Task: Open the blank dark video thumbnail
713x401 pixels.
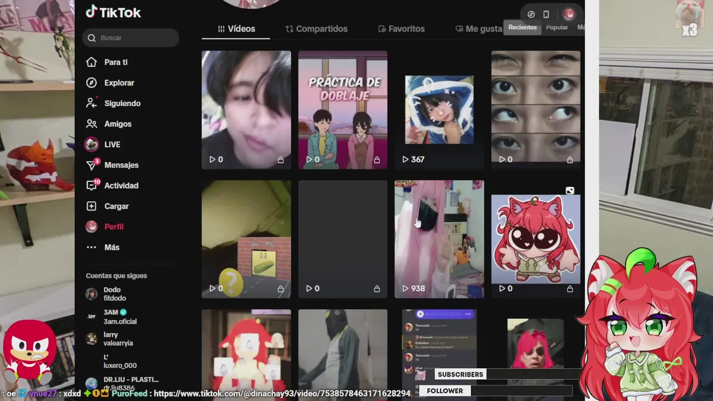Action: pyautogui.click(x=343, y=239)
